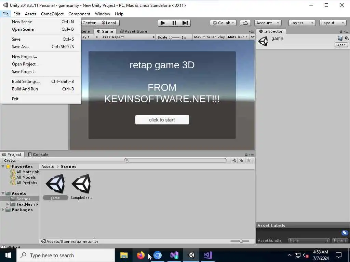This screenshot has height=262, width=350.
Task: Click the Assets breadcrumb link
Action: click(48, 166)
